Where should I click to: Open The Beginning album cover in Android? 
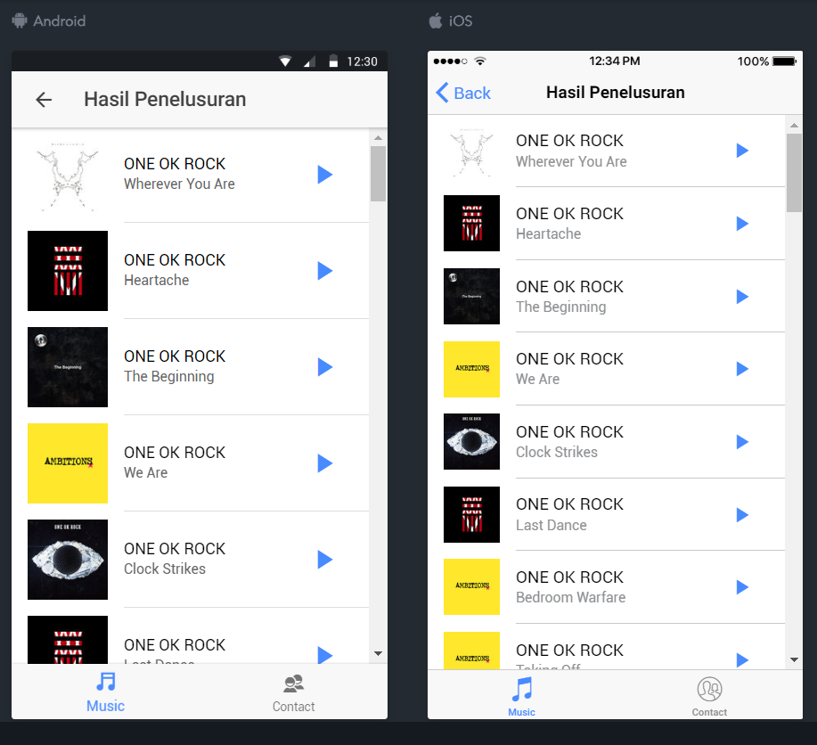click(68, 367)
